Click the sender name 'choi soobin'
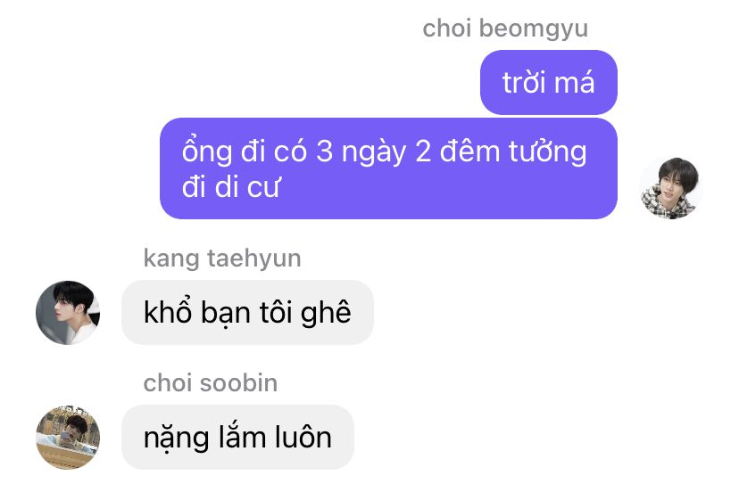The width and height of the screenshot is (739, 484). click(211, 382)
